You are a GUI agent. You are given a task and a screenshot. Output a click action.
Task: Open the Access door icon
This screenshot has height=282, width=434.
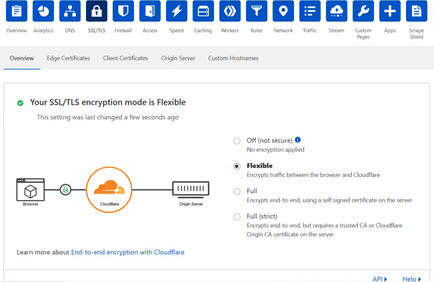pyautogui.click(x=150, y=11)
